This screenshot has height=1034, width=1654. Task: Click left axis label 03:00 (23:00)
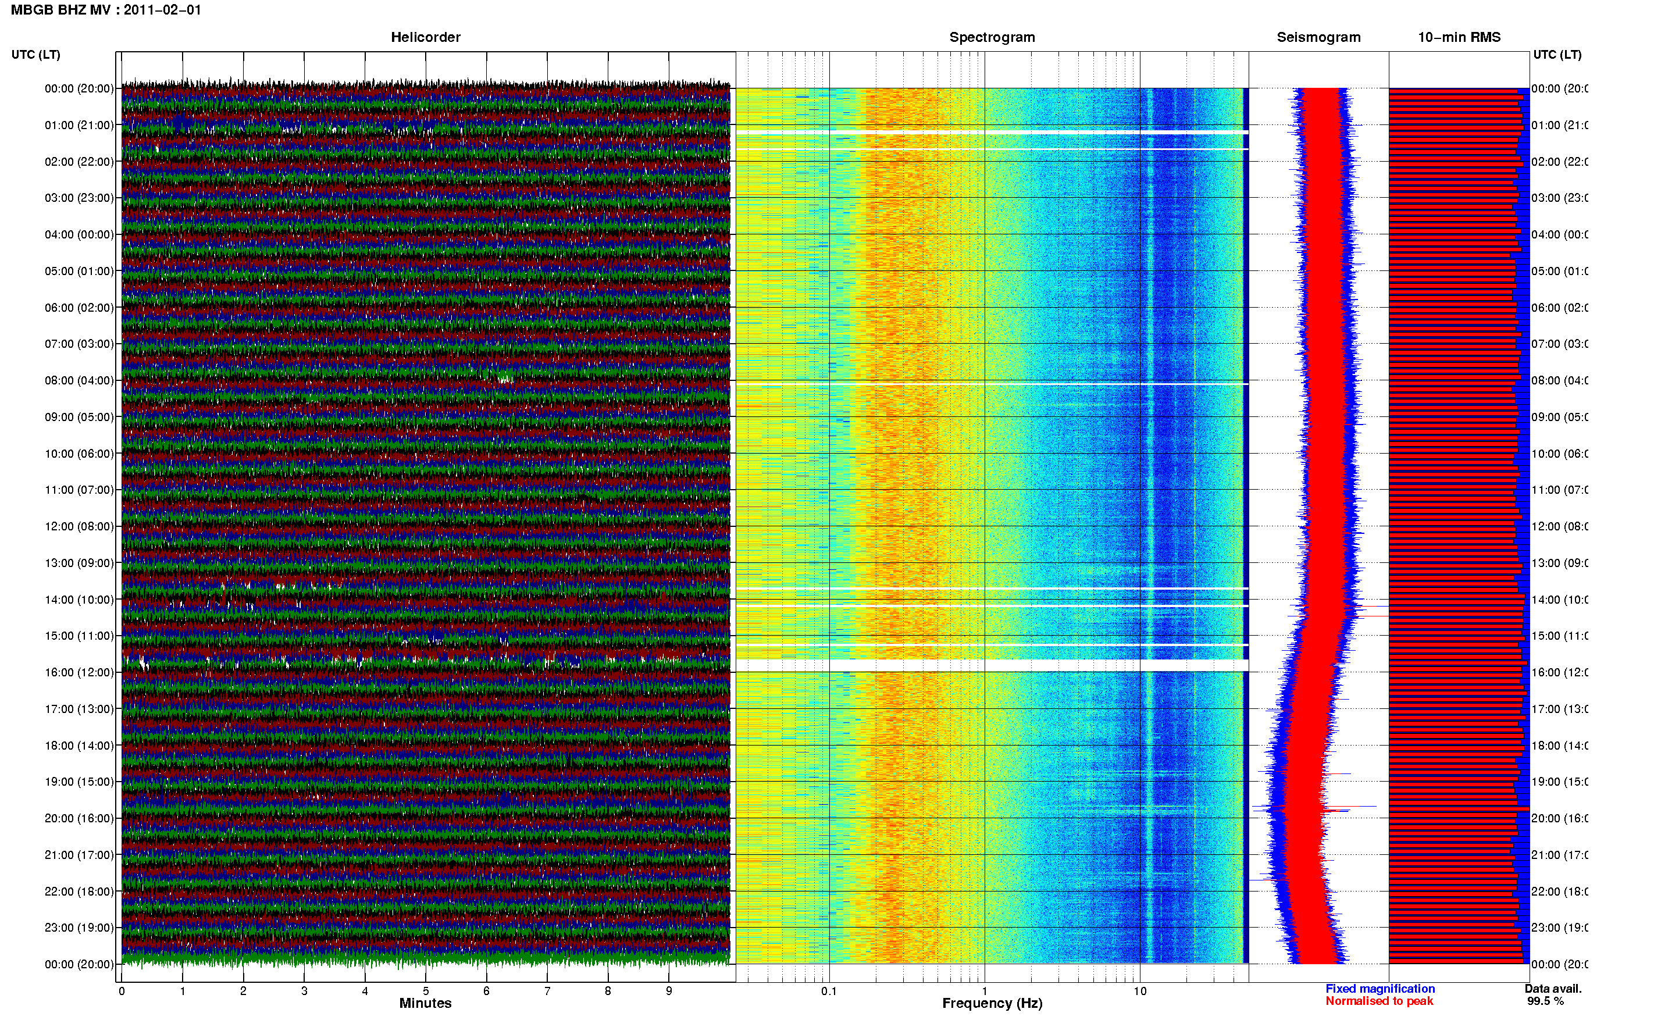[79, 198]
